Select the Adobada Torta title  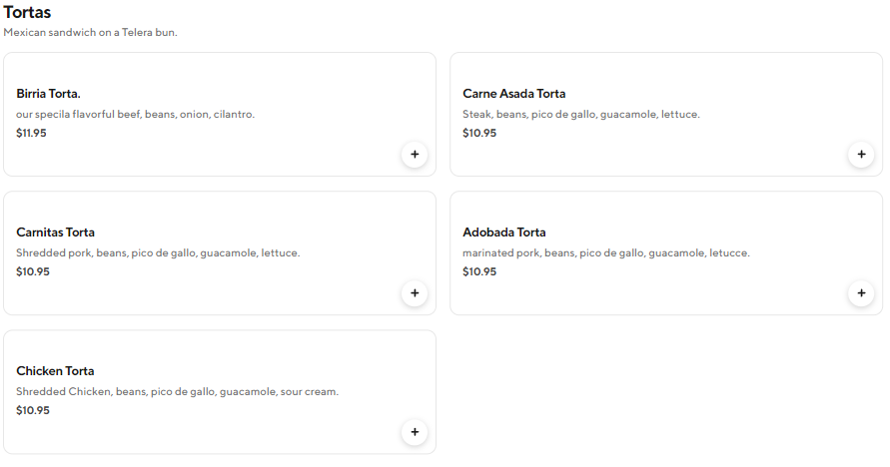(503, 233)
